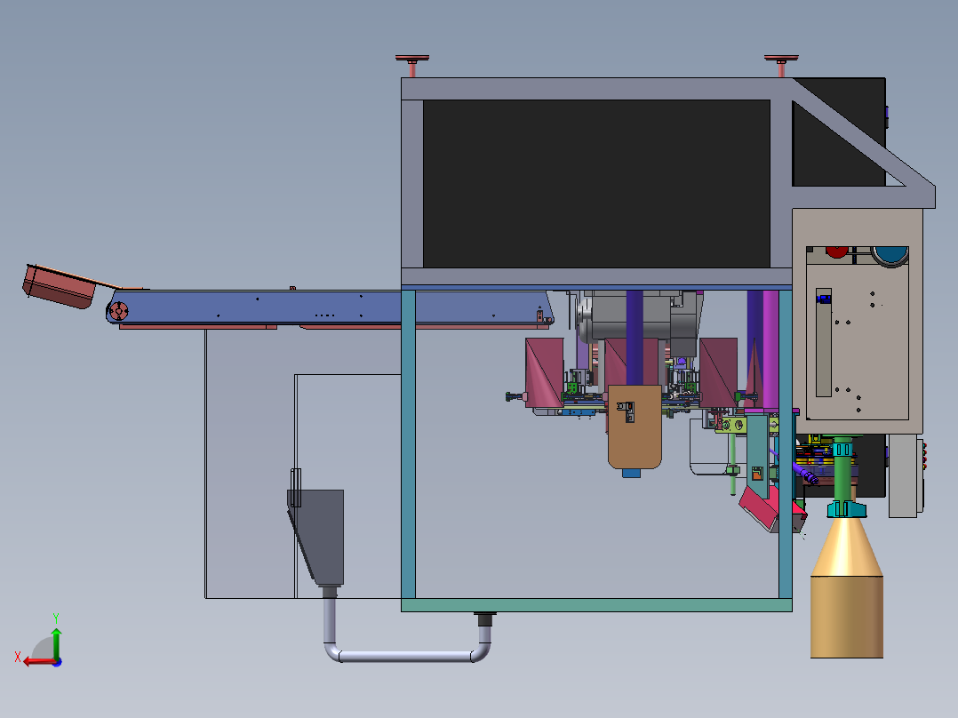This screenshot has width=958, height=718.
Task: Pick the leftmost pink triangular bracket
Action: click(x=544, y=372)
